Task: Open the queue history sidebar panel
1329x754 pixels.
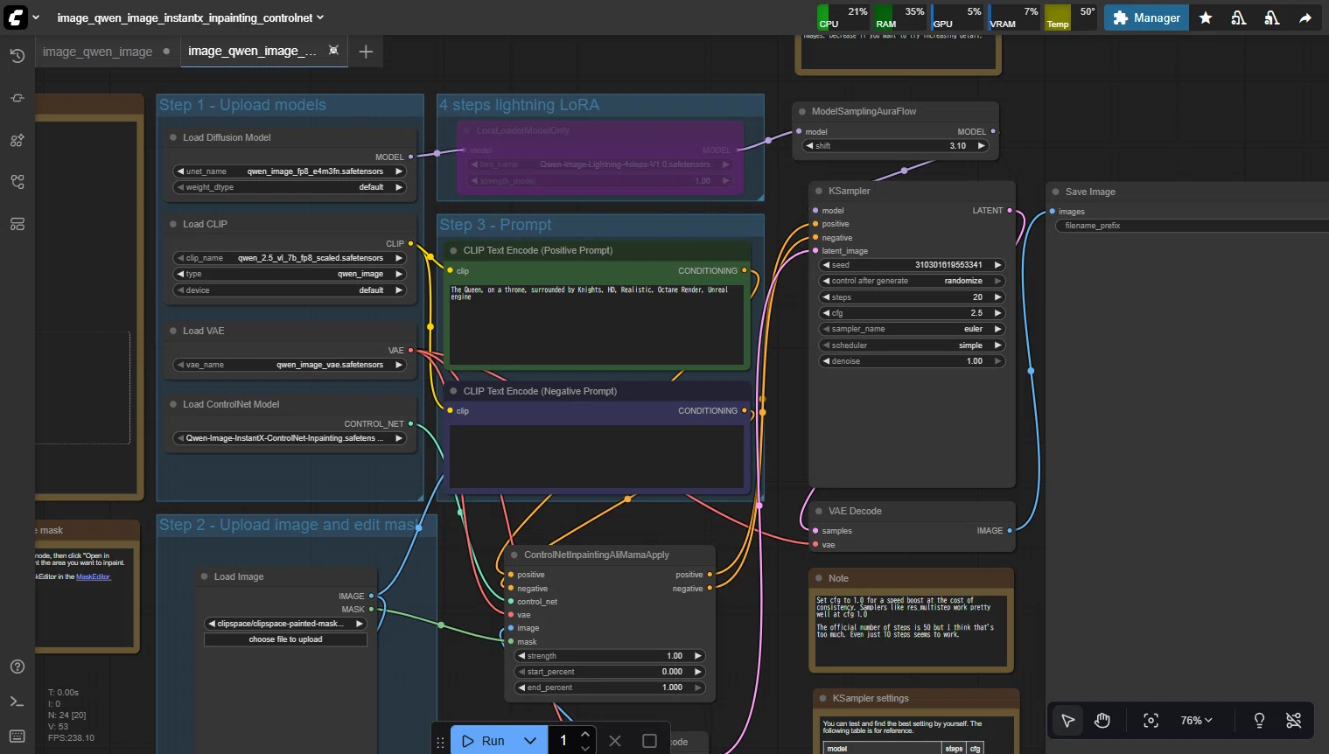Action: [17, 56]
